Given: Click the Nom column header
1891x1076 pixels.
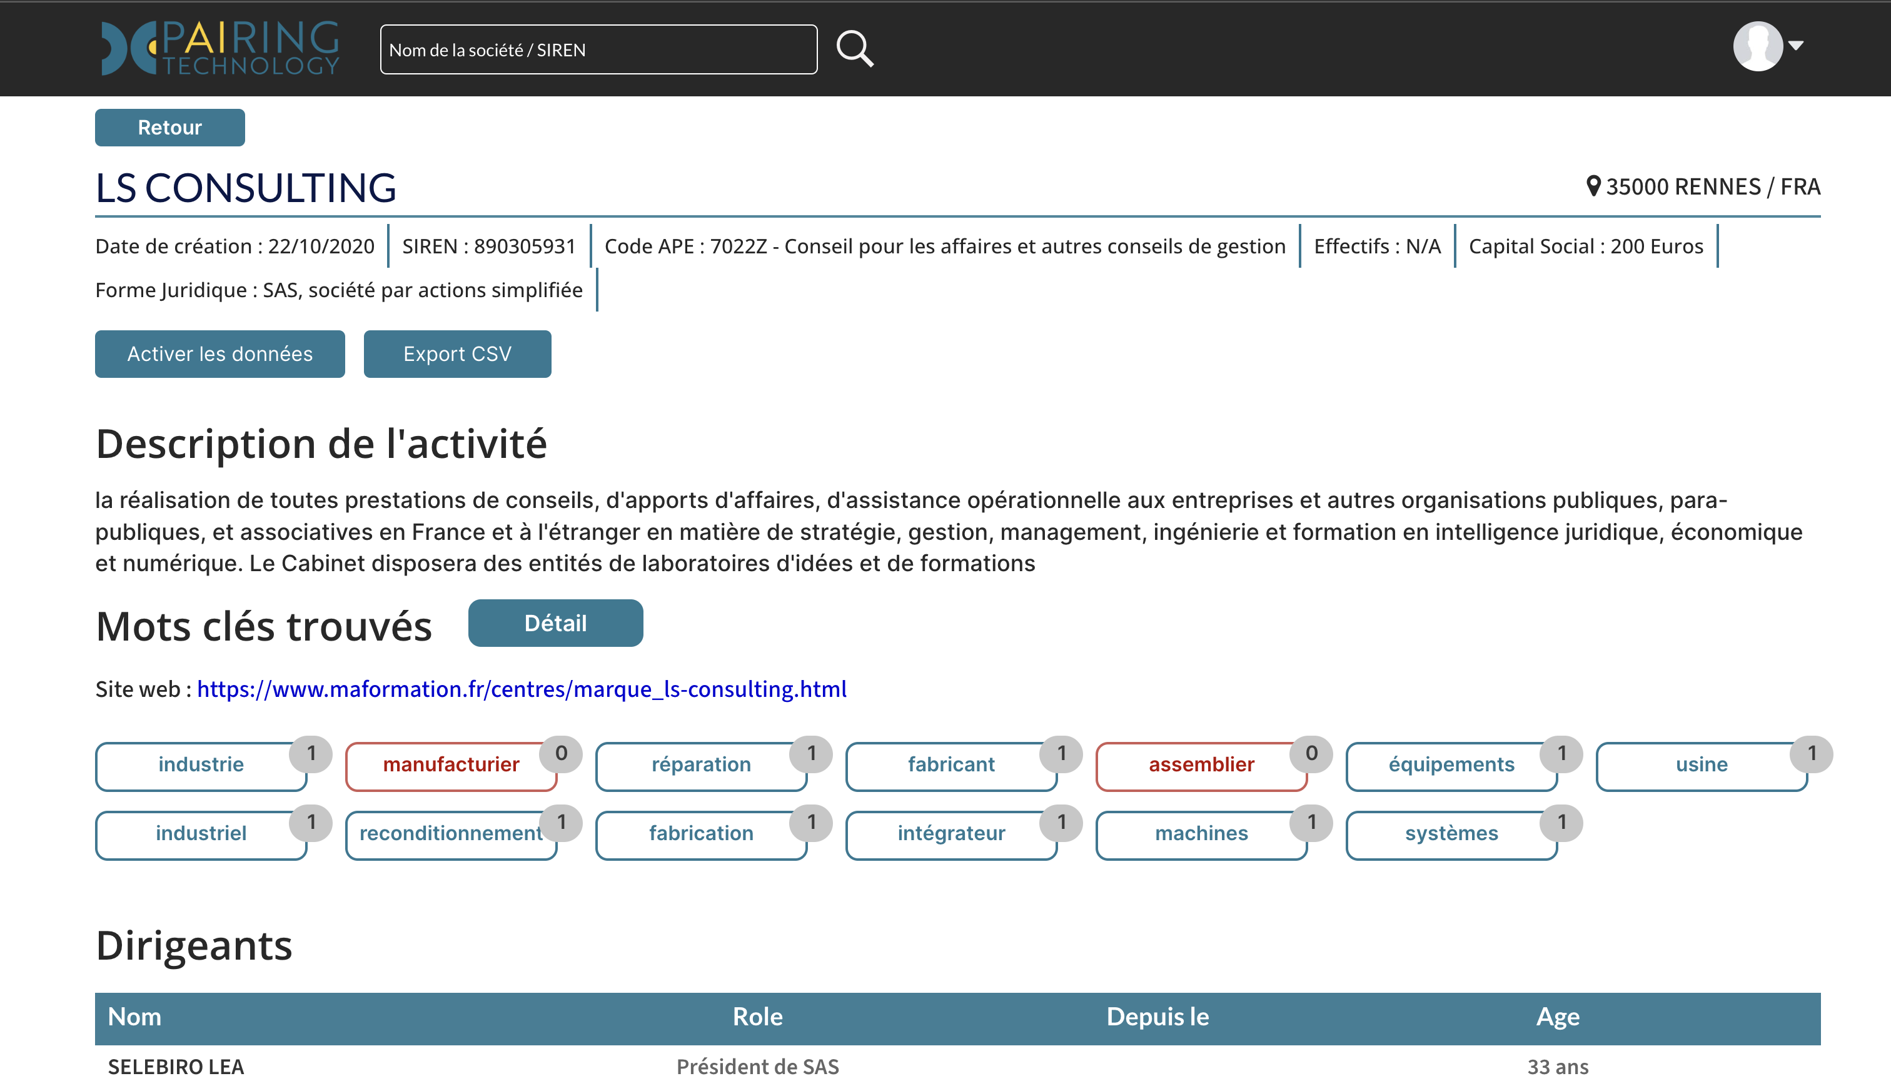Looking at the screenshot, I should pyautogui.click(x=134, y=1018).
